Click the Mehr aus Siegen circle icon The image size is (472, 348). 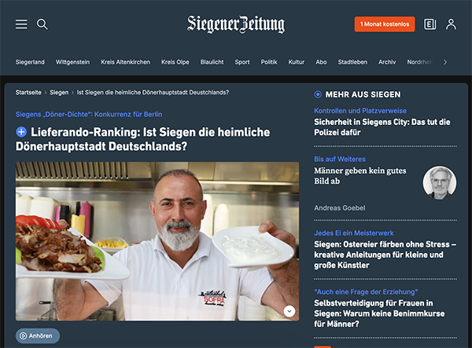coord(318,94)
